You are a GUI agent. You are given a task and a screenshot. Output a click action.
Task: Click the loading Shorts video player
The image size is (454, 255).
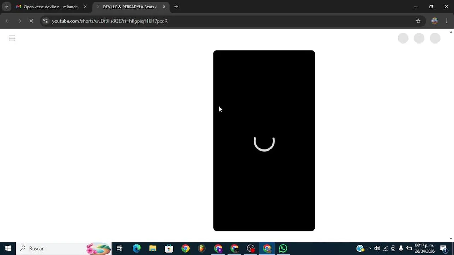click(x=264, y=141)
